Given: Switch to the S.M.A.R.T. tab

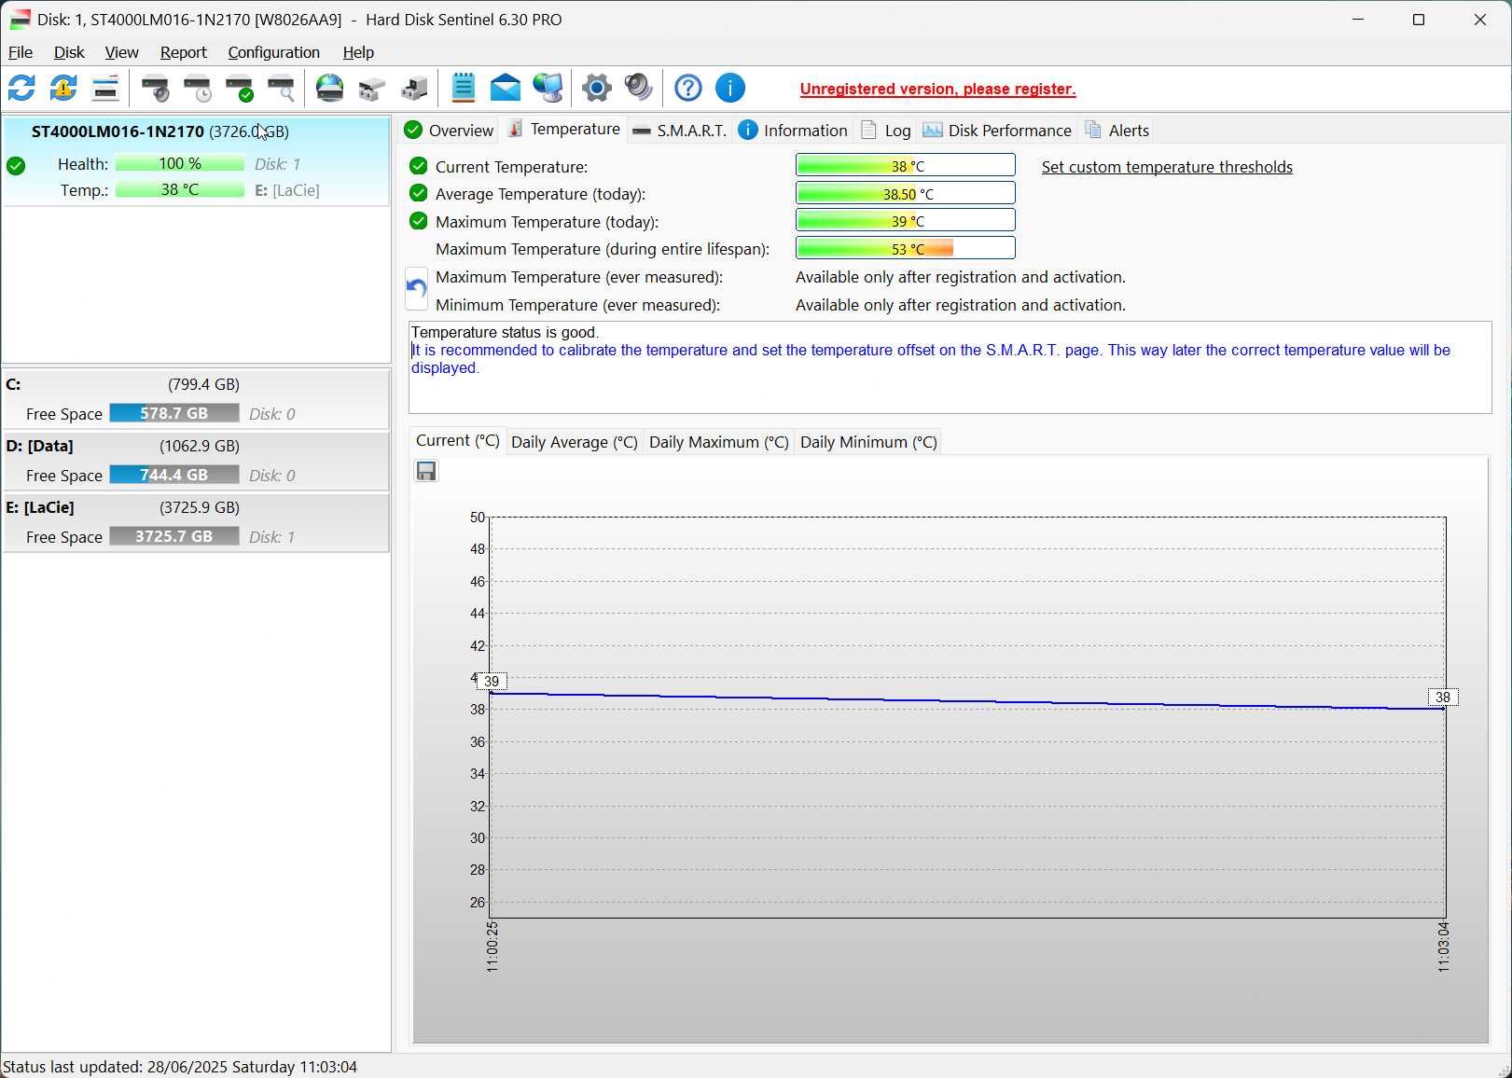Looking at the screenshot, I should [x=679, y=131].
